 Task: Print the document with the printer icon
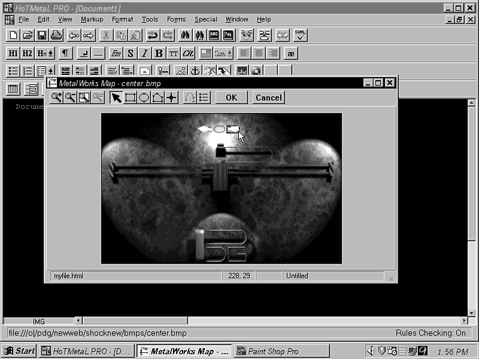56,35
